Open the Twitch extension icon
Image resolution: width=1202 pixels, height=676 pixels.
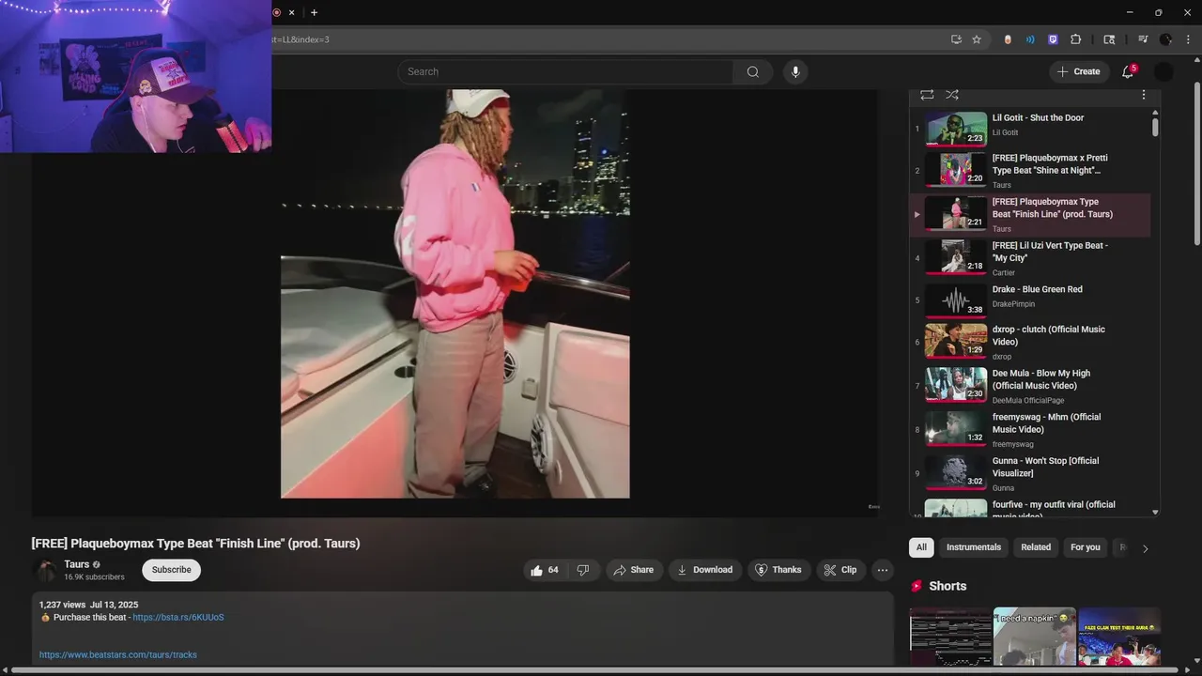[1053, 39]
